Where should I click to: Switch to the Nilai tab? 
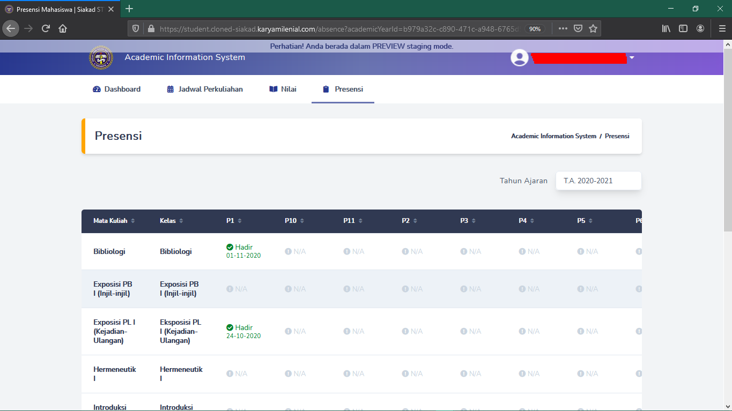[283, 89]
